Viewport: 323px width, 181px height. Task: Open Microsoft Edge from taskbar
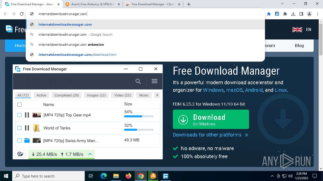pyautogui.click(x=104, y=176)
